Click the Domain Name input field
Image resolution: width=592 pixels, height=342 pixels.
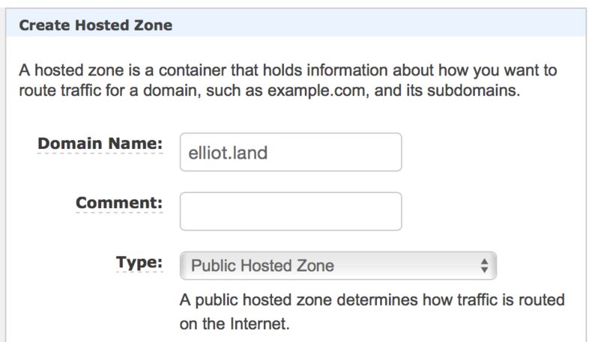point(290,153)
